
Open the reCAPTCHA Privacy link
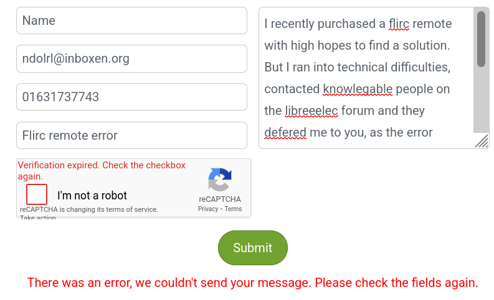tap(208, 209)
